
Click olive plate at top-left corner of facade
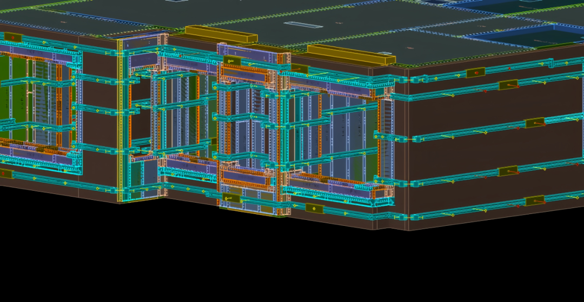tap(12, 38)
